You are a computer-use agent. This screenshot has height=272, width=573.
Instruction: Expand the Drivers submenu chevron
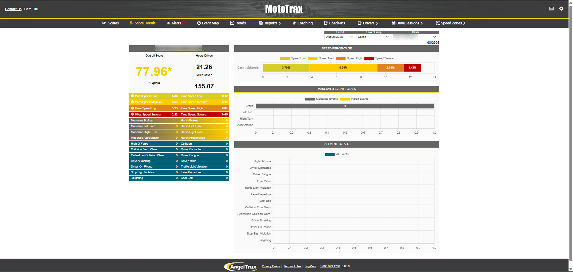tap(377, 23)
